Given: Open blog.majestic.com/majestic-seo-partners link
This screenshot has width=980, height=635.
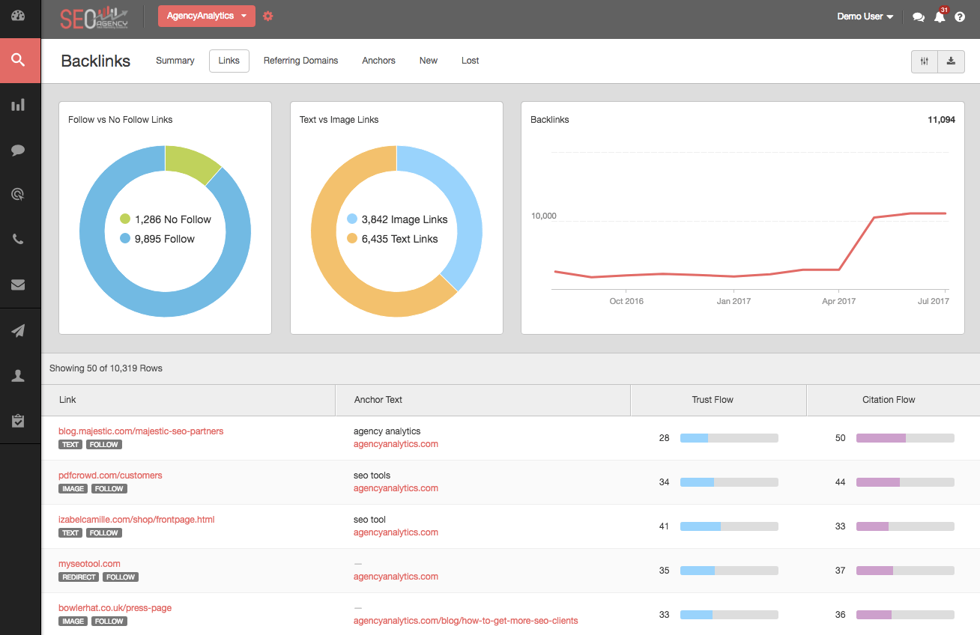Looking at the screenshot, I should click(x=141, y=431).
